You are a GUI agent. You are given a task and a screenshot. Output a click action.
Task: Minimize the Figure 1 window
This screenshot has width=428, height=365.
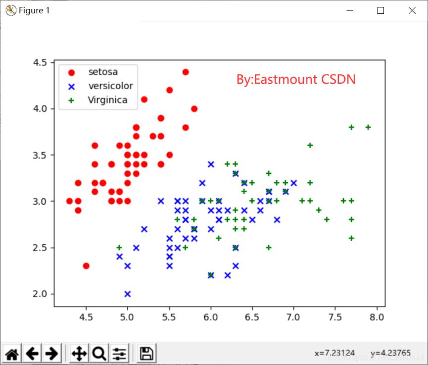click(349, 10)
